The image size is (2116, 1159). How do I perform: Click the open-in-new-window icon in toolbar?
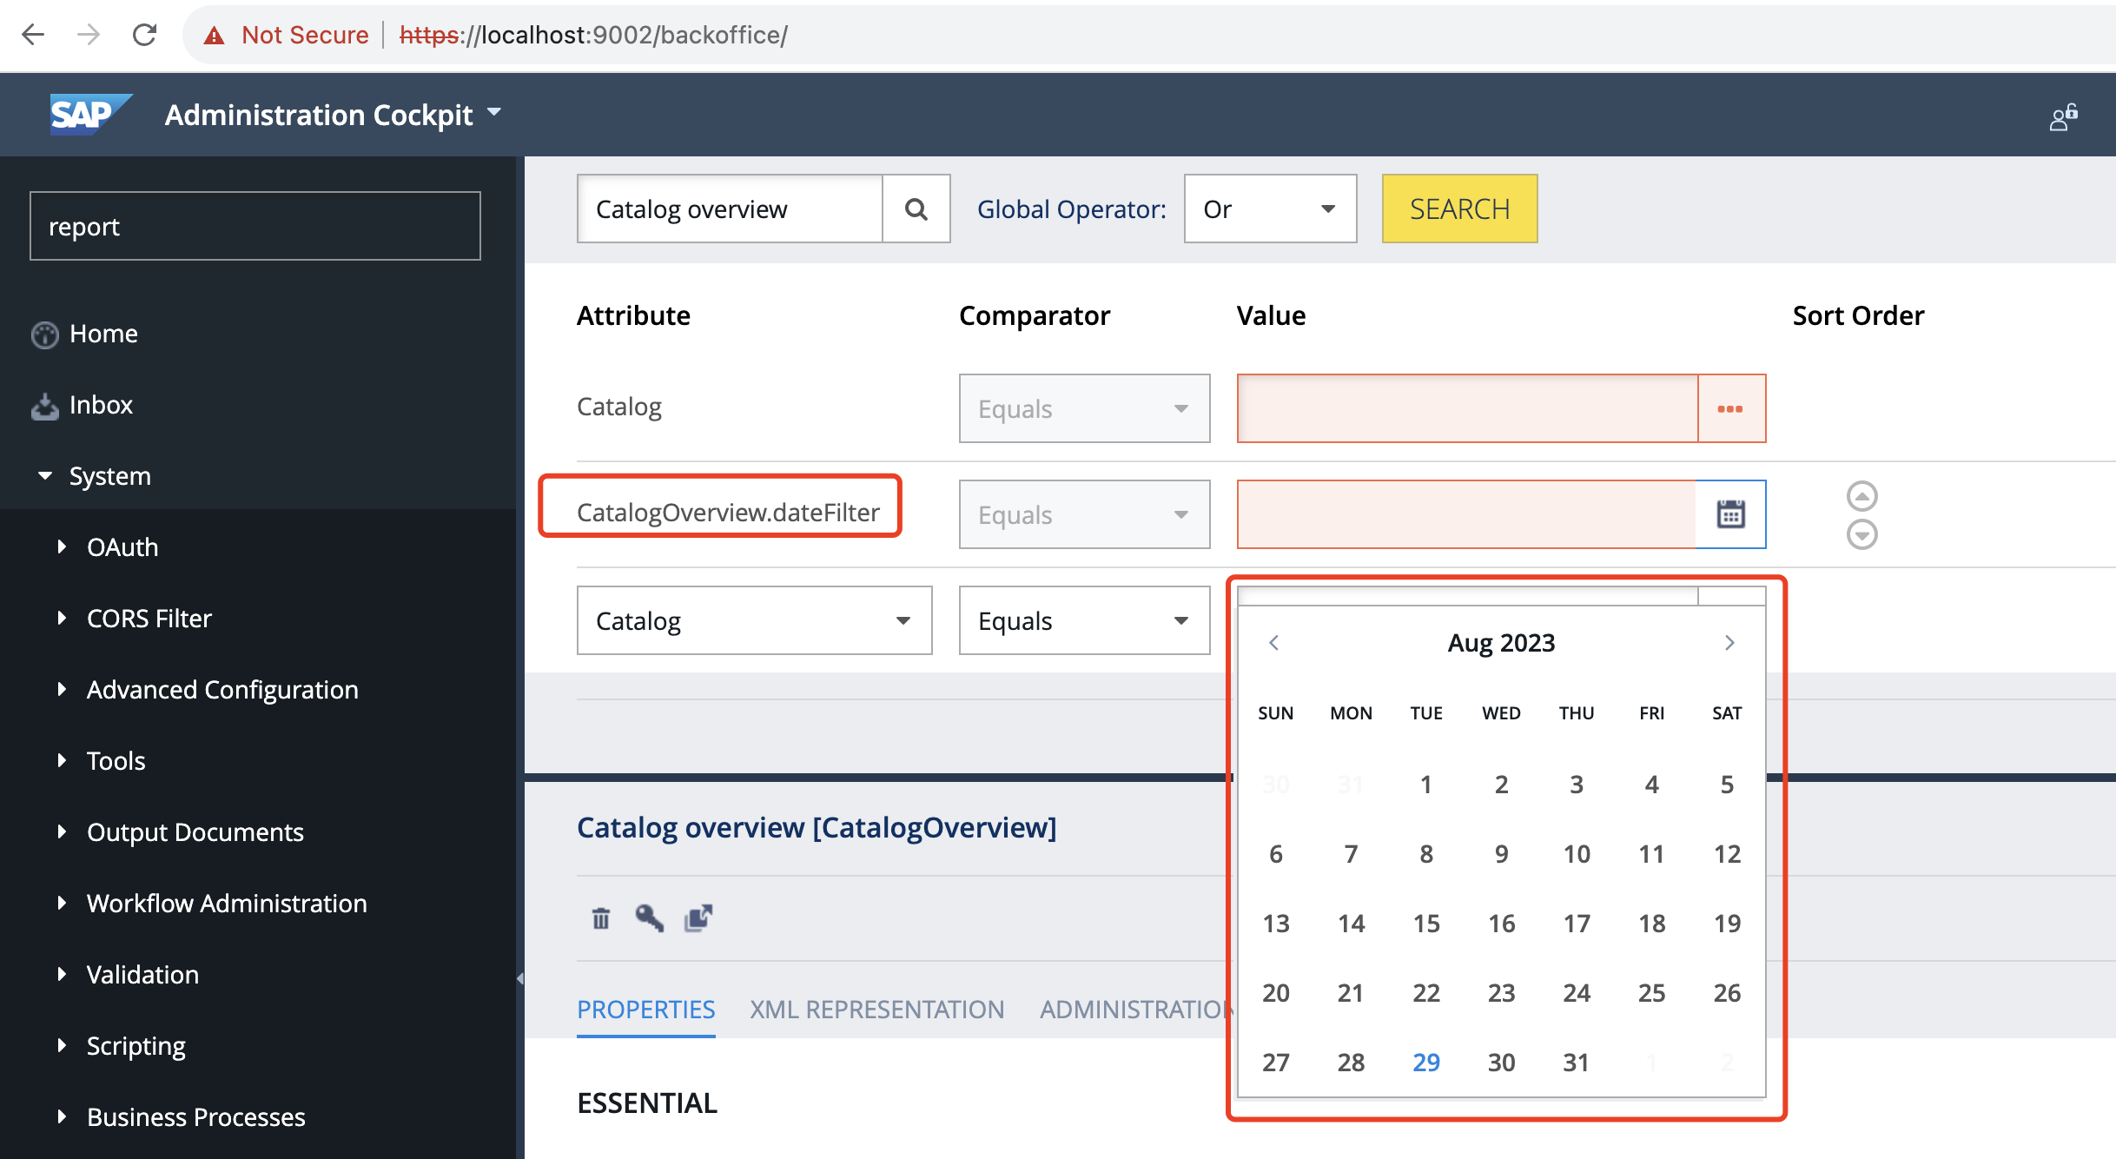[698, 918]
